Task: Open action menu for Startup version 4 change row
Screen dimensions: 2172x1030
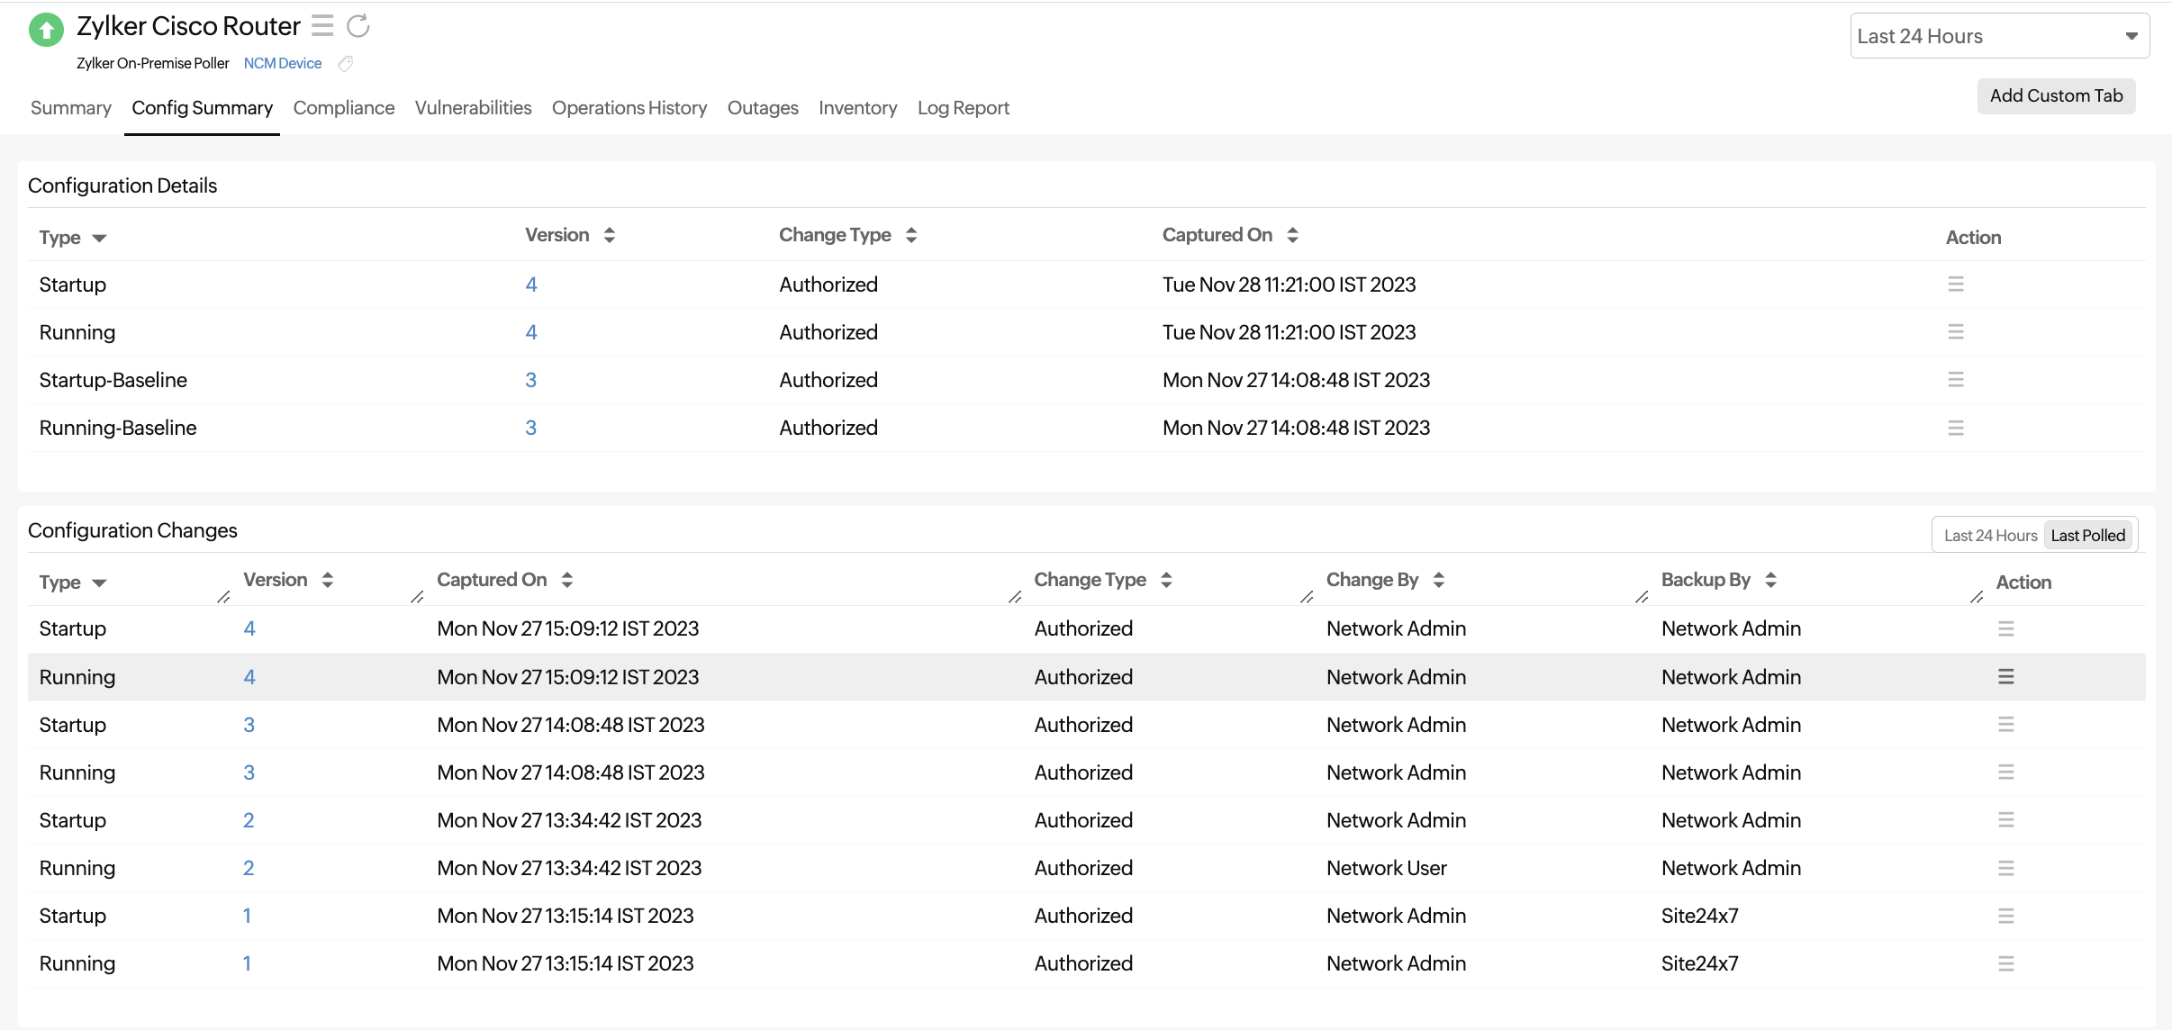Action: pos(2006,628)
